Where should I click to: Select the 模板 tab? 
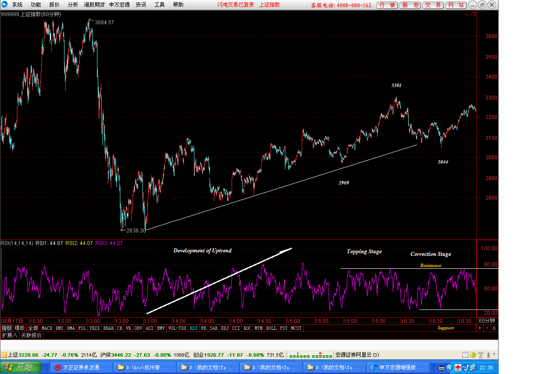point(19,328)
